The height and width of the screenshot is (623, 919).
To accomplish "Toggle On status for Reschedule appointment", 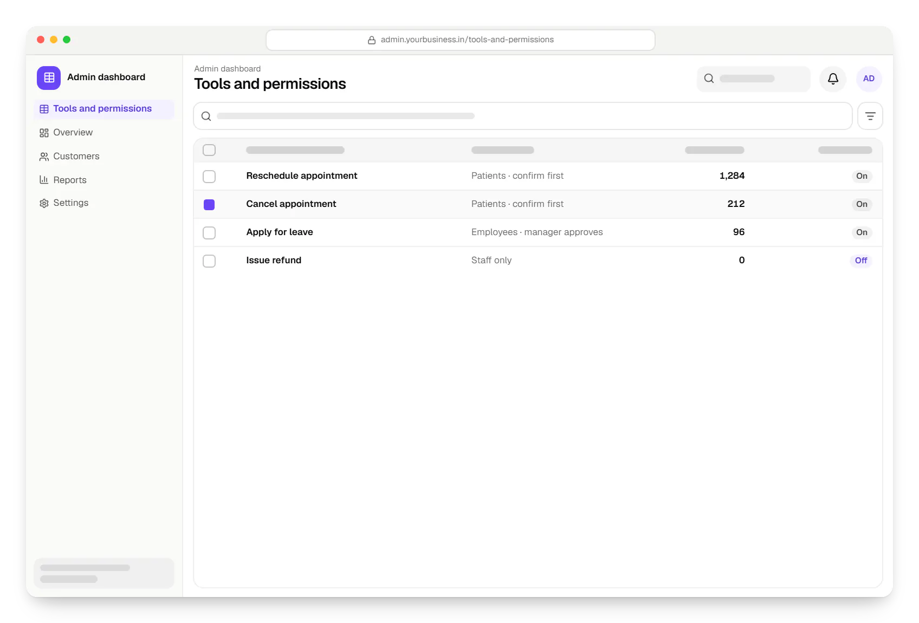I will (862, 176).
